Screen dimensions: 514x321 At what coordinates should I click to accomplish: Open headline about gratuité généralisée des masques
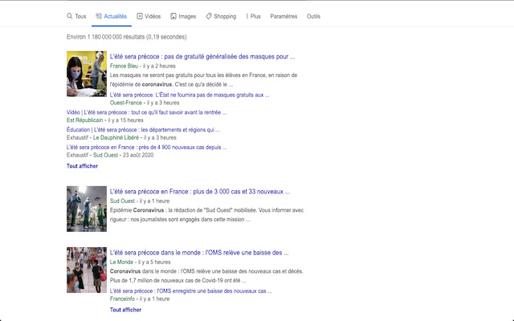point(202,57)
